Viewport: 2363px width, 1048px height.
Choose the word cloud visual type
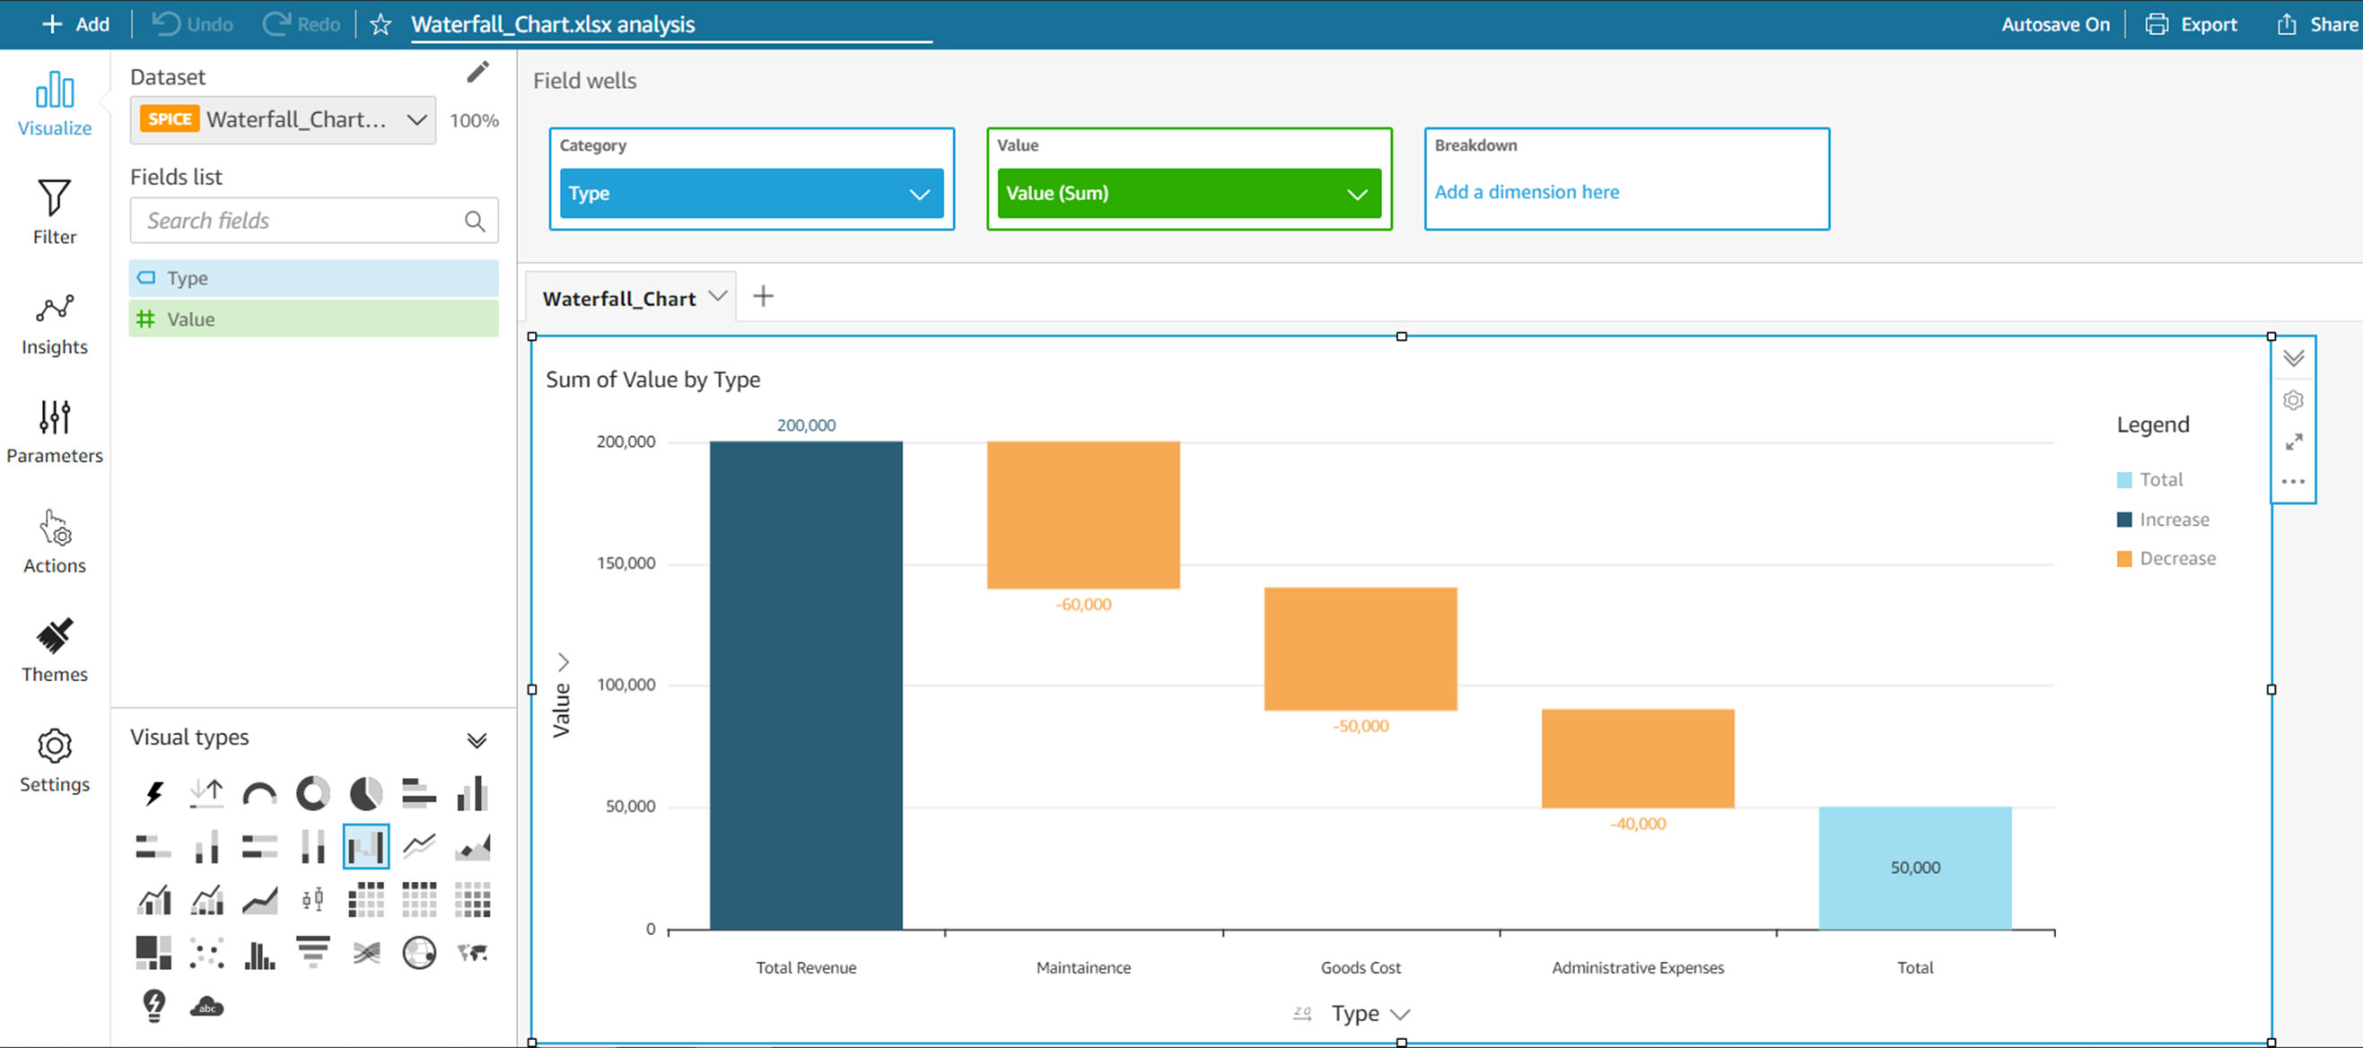(206, 1006)
